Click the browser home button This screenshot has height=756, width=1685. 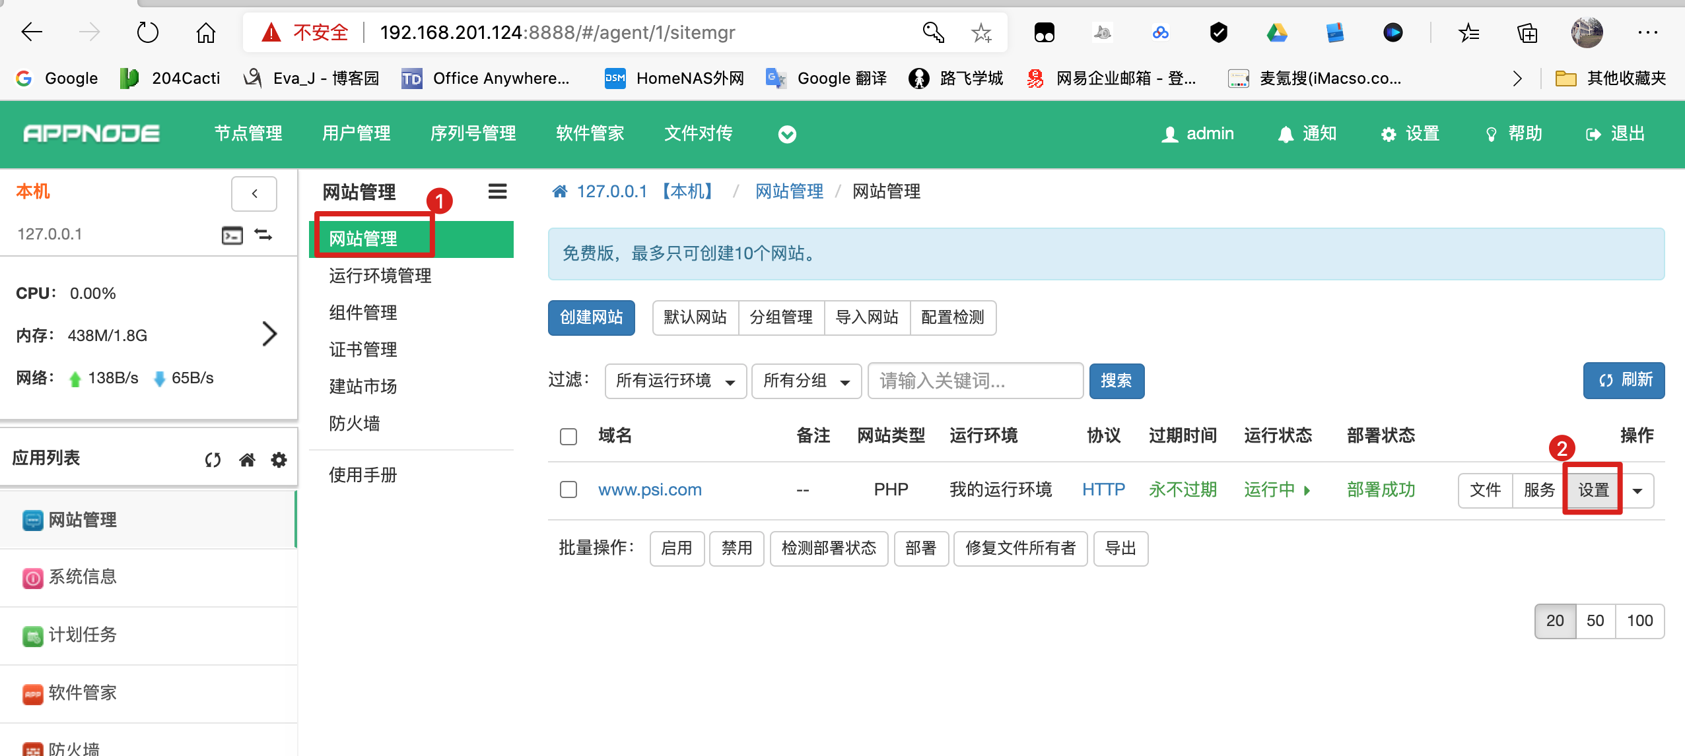(205, 32)
